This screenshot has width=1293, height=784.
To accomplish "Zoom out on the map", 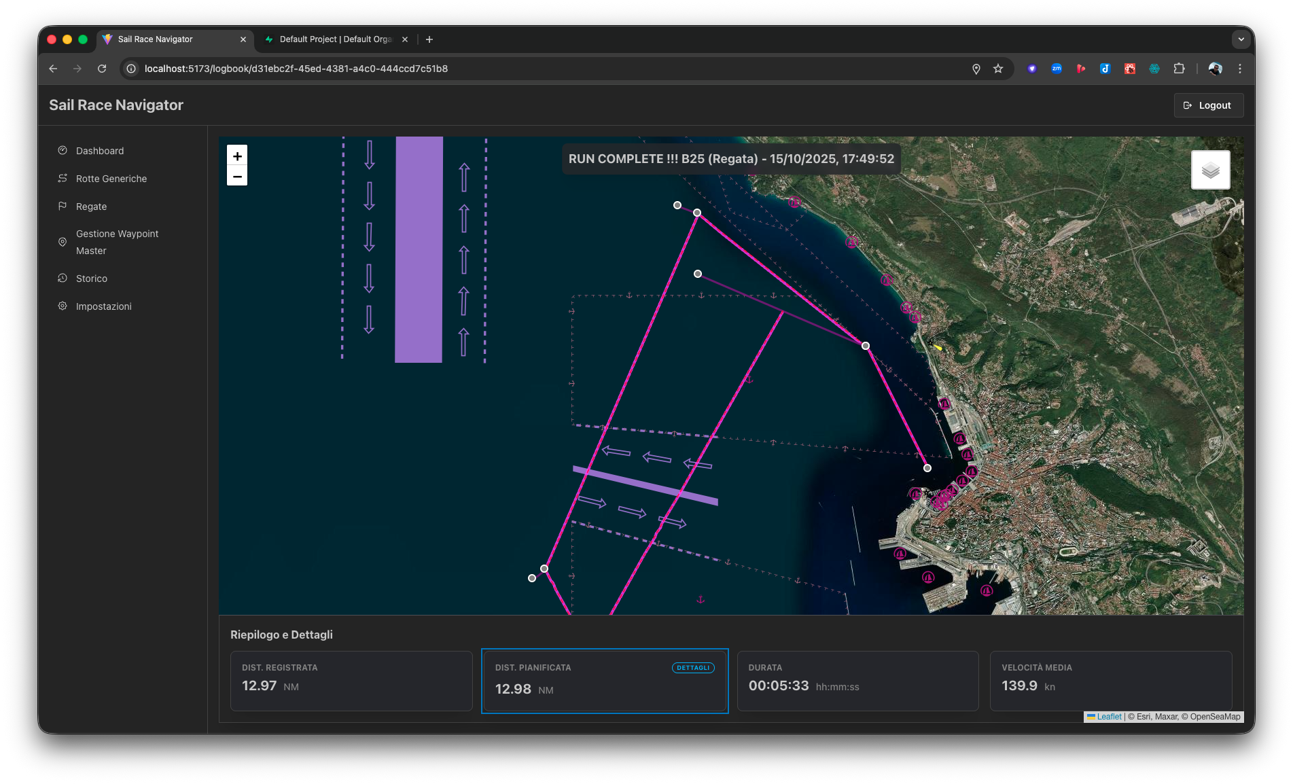I will click(x=237, y=177).
